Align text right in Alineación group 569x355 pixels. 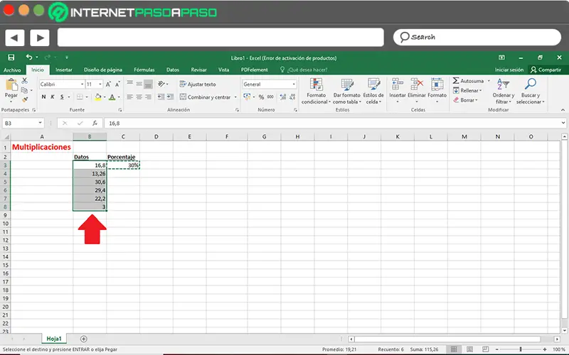[x=148, y=97]
